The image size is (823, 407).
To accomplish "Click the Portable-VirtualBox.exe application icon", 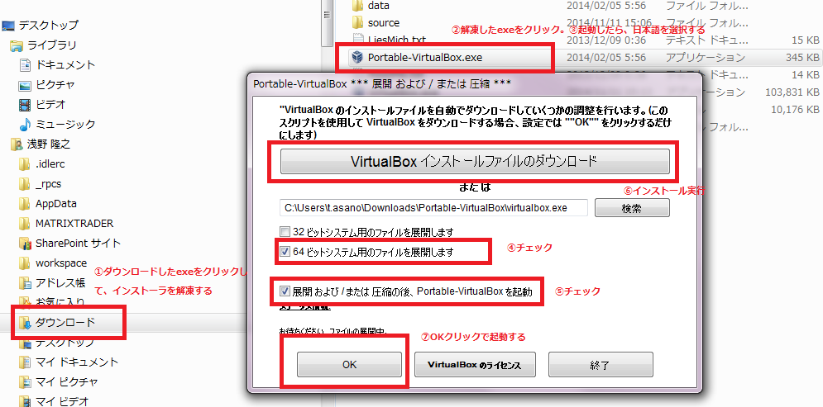I will coord(357,57).
